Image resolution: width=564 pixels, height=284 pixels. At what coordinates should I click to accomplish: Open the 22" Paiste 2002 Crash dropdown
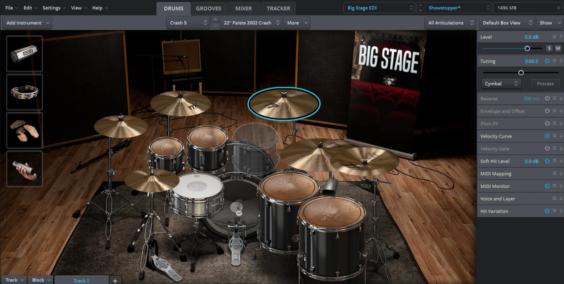(251, 22)
